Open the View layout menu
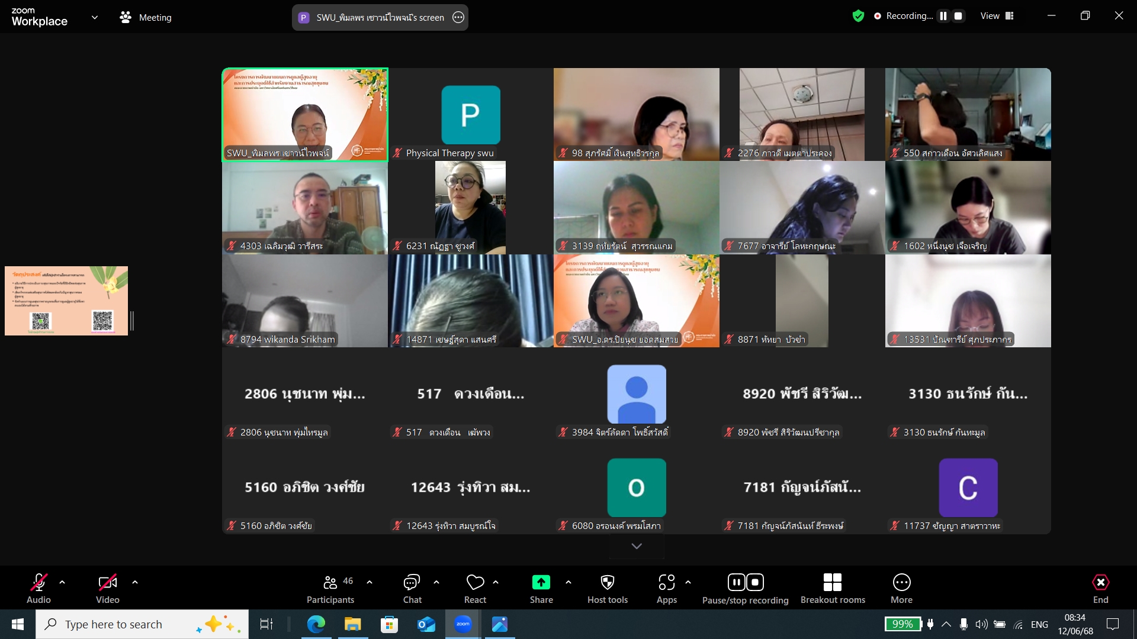The width and height of the screenshot is (1137, 639). 997,16
